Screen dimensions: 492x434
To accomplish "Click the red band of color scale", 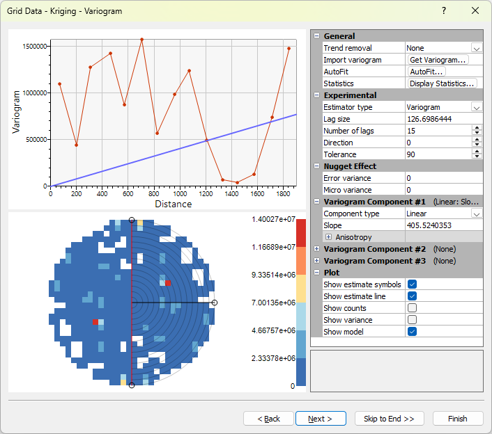I will tap(301, 233).
